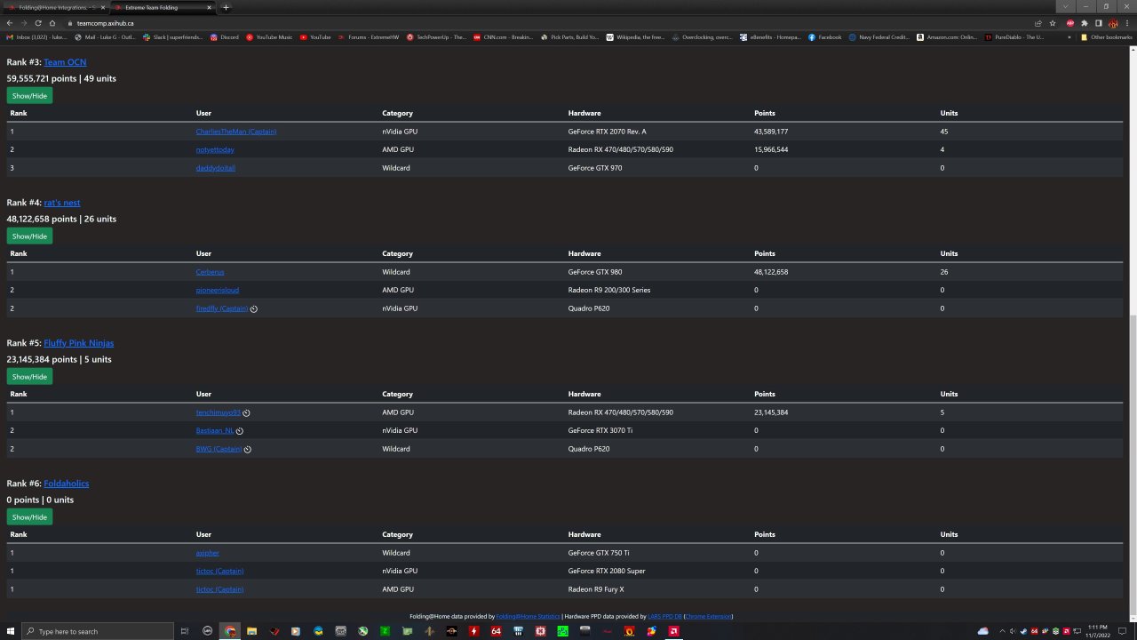
Task: Collapse the Foldaholics table with Show/Hide
Action: tap(29, 517)
